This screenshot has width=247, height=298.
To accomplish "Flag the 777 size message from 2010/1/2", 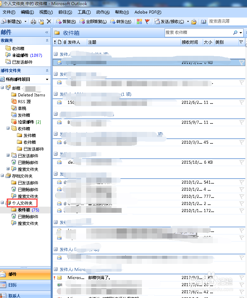I will (x=242, y=197).
